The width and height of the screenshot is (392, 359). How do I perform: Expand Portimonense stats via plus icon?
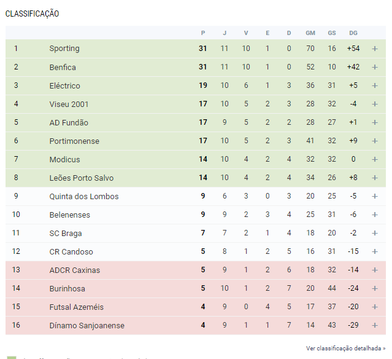click(x=374, y=141)
